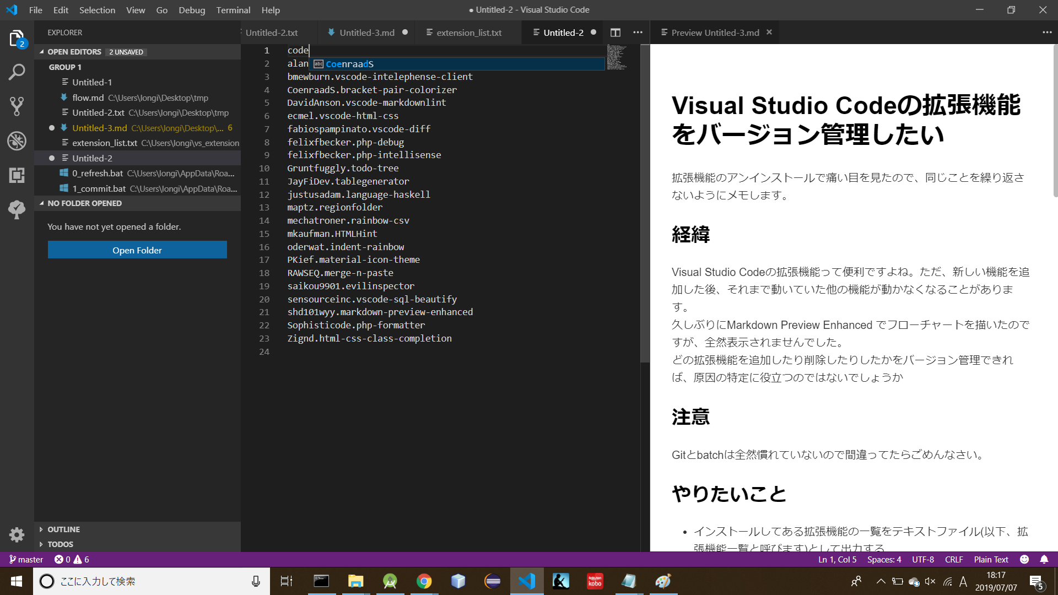
Task: Click the disabled Debug icon in activity bar
Action: point(17,141)
